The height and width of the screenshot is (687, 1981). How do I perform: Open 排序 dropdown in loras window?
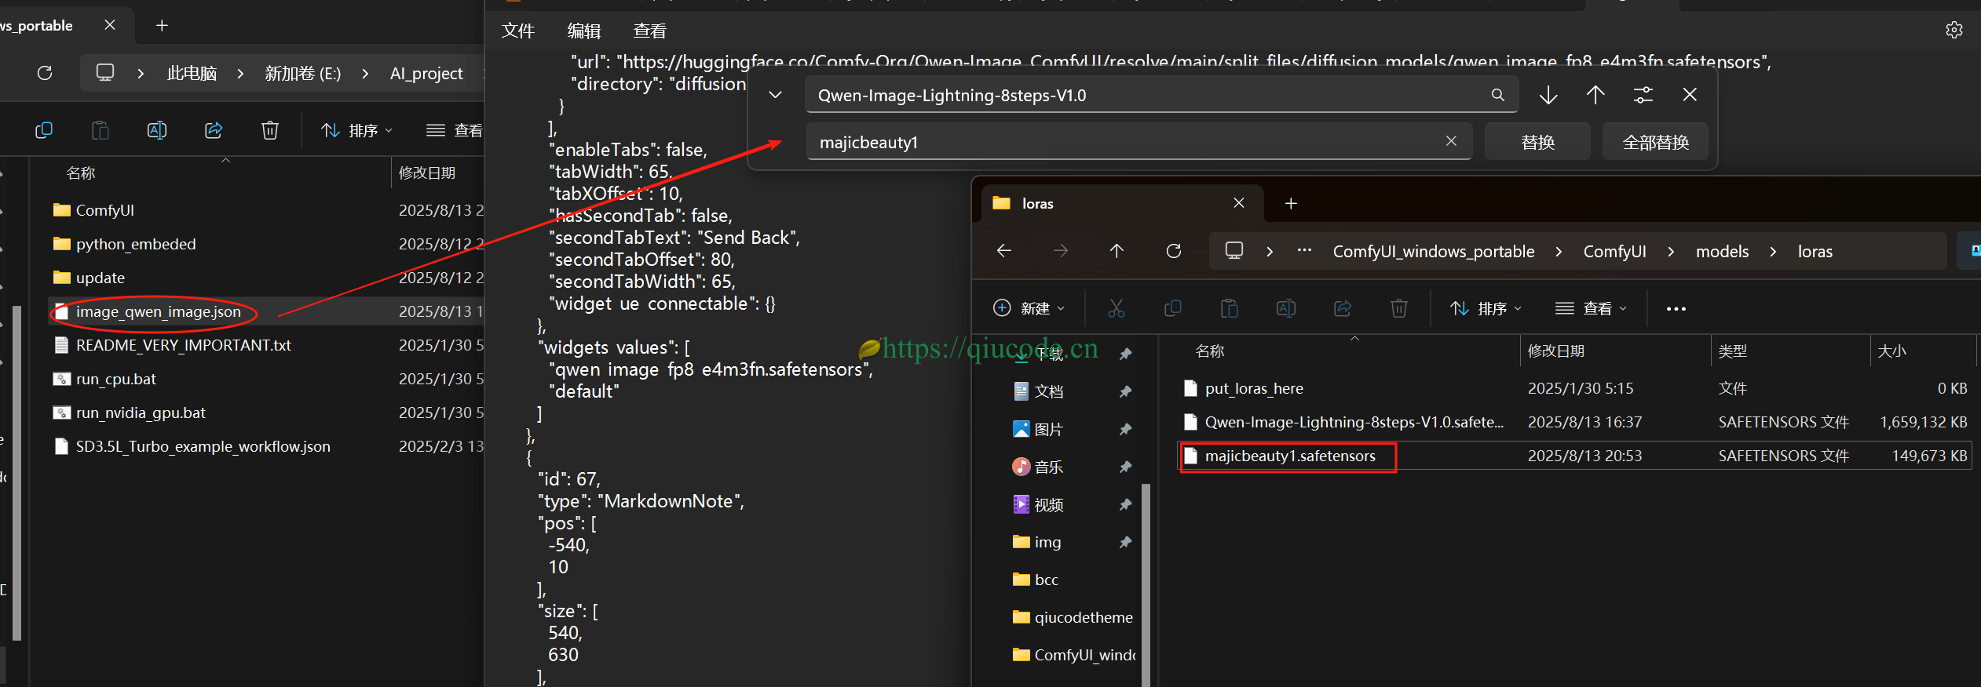point(1486,308)
